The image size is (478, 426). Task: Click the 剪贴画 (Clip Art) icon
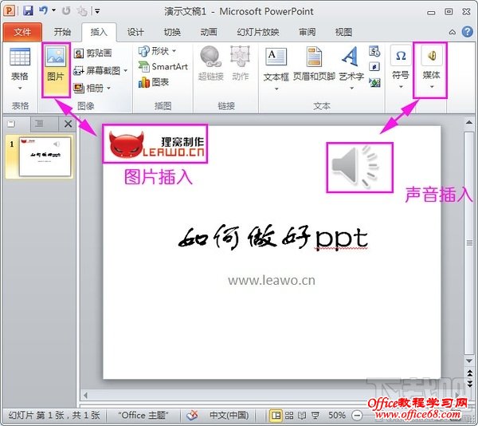[80, 53]
